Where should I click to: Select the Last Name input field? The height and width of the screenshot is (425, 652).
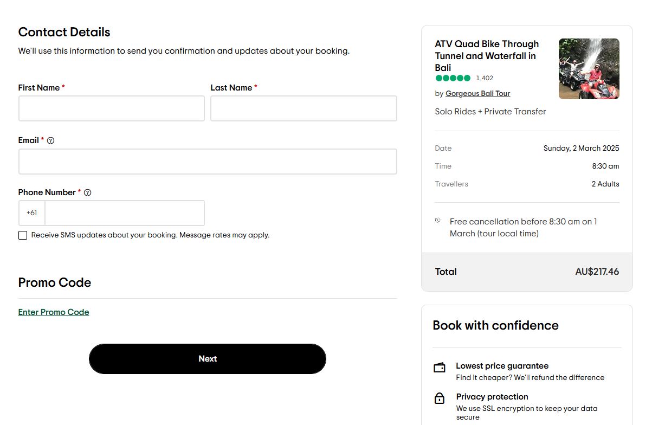click(x=303, y=108)
